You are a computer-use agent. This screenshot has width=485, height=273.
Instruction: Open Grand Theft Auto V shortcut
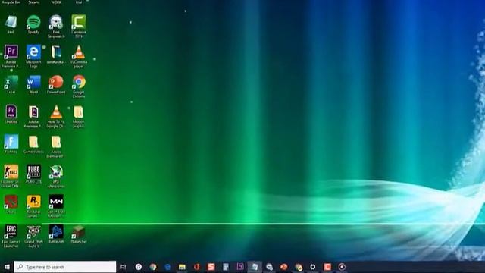tap(33, 236)
